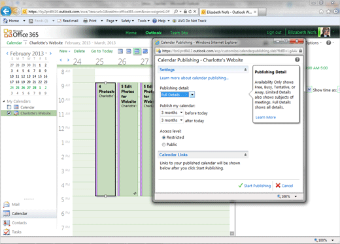
Task: Click next week arrow above the calendar grid
Action: pyautogui.click(x=68, y=60)
